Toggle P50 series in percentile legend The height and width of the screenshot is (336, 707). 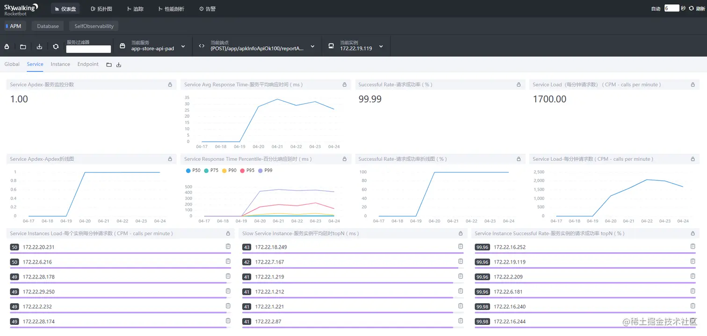[x=193, y=171]
